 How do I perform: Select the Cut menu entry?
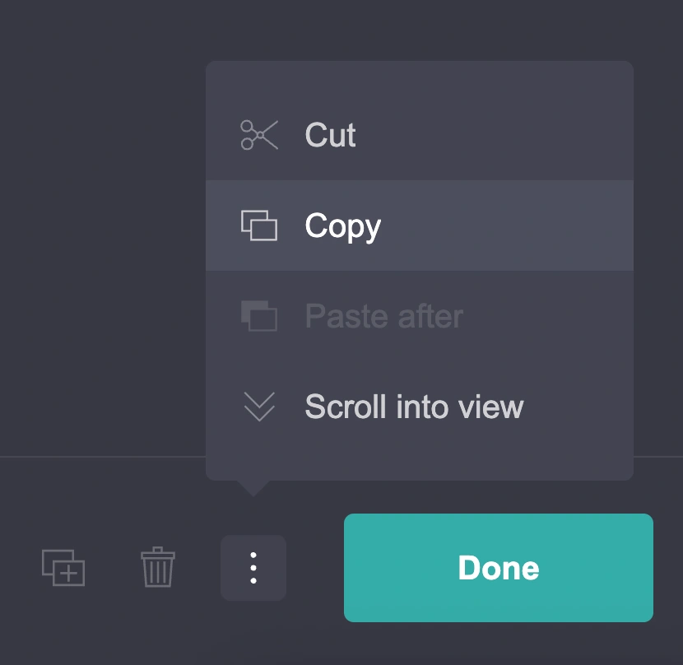tap(420, 135)
